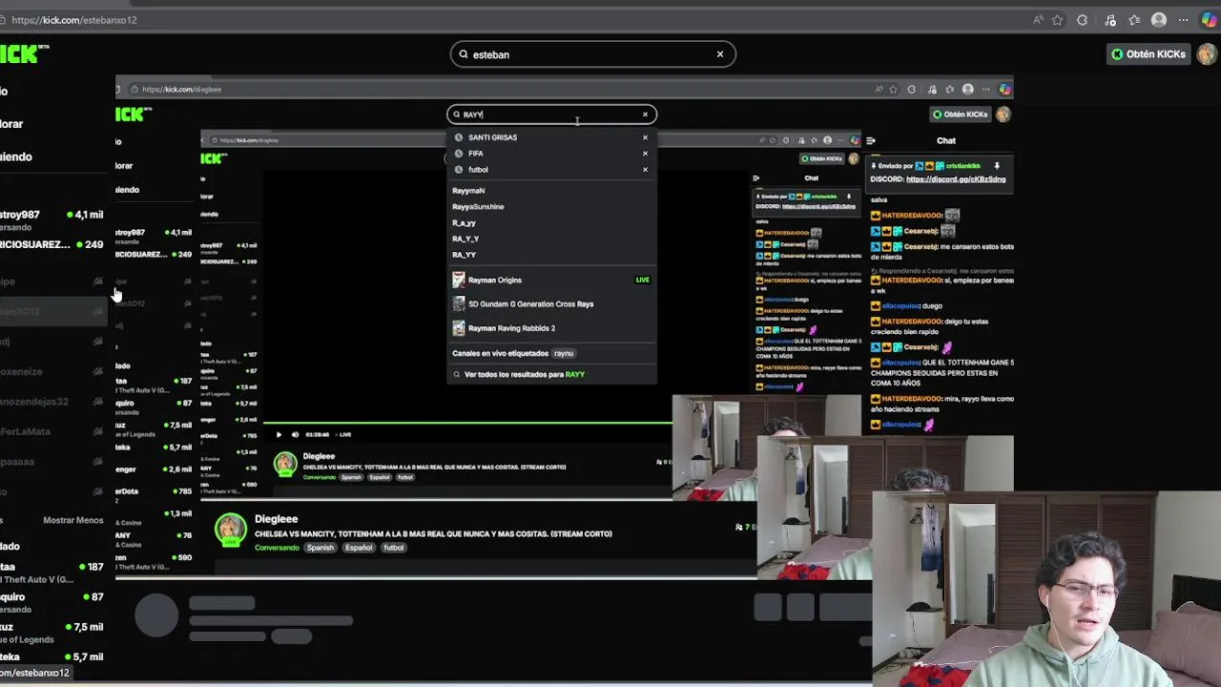Screen dimensions: 1221x687
Task: Click Obtén KICKs in the nested stream window
Action: (x=962, y=114)
